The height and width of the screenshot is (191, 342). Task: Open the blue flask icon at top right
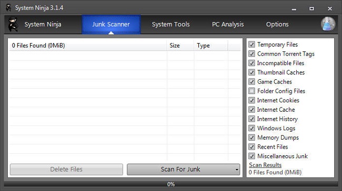tap(328, 24)
